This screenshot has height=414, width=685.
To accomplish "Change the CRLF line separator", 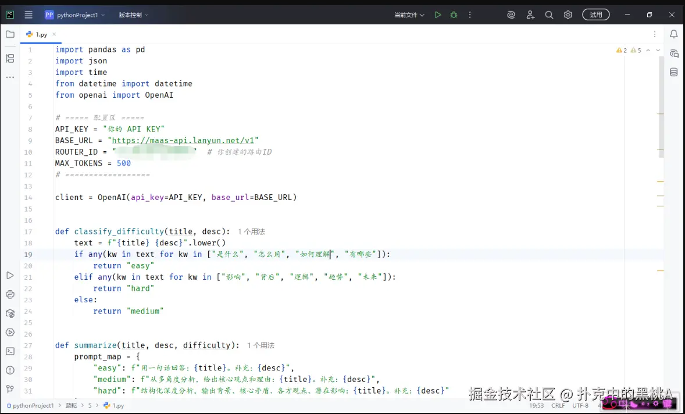I will tap(558, 405).
